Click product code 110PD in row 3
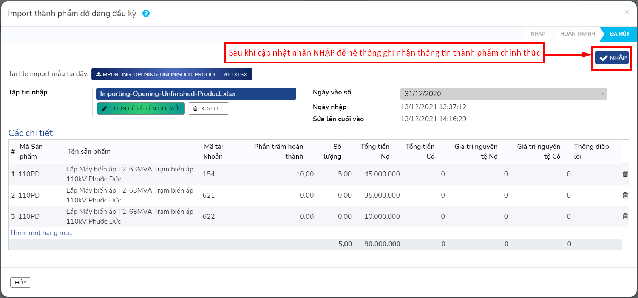Viewport: 638px width, 298px height. point(29,216)
